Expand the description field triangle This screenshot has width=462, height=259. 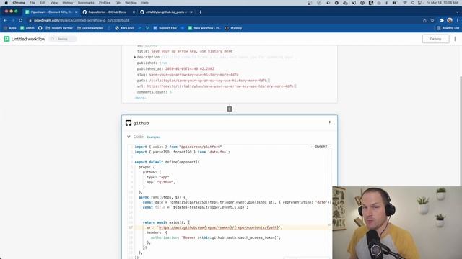pyautogui.click(x=135, y=57)
